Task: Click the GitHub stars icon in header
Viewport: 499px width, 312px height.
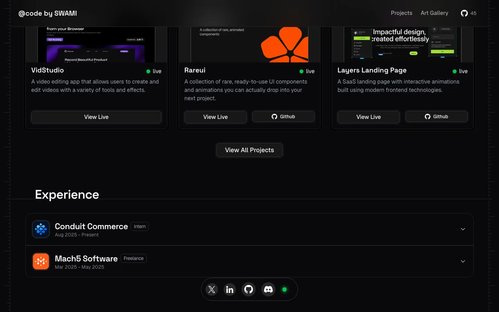Action: coord(464,13)
